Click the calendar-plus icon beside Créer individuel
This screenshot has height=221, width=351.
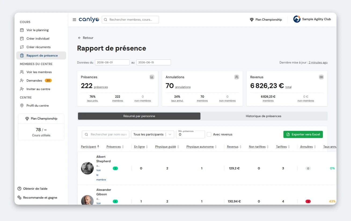22,39
